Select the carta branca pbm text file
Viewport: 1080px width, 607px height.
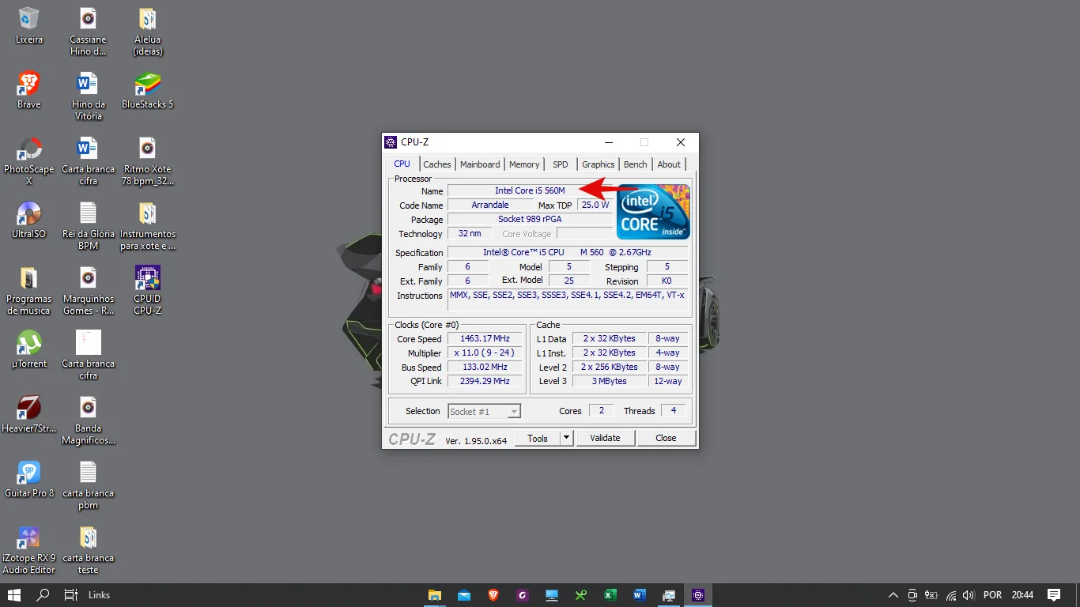[89, 484]
